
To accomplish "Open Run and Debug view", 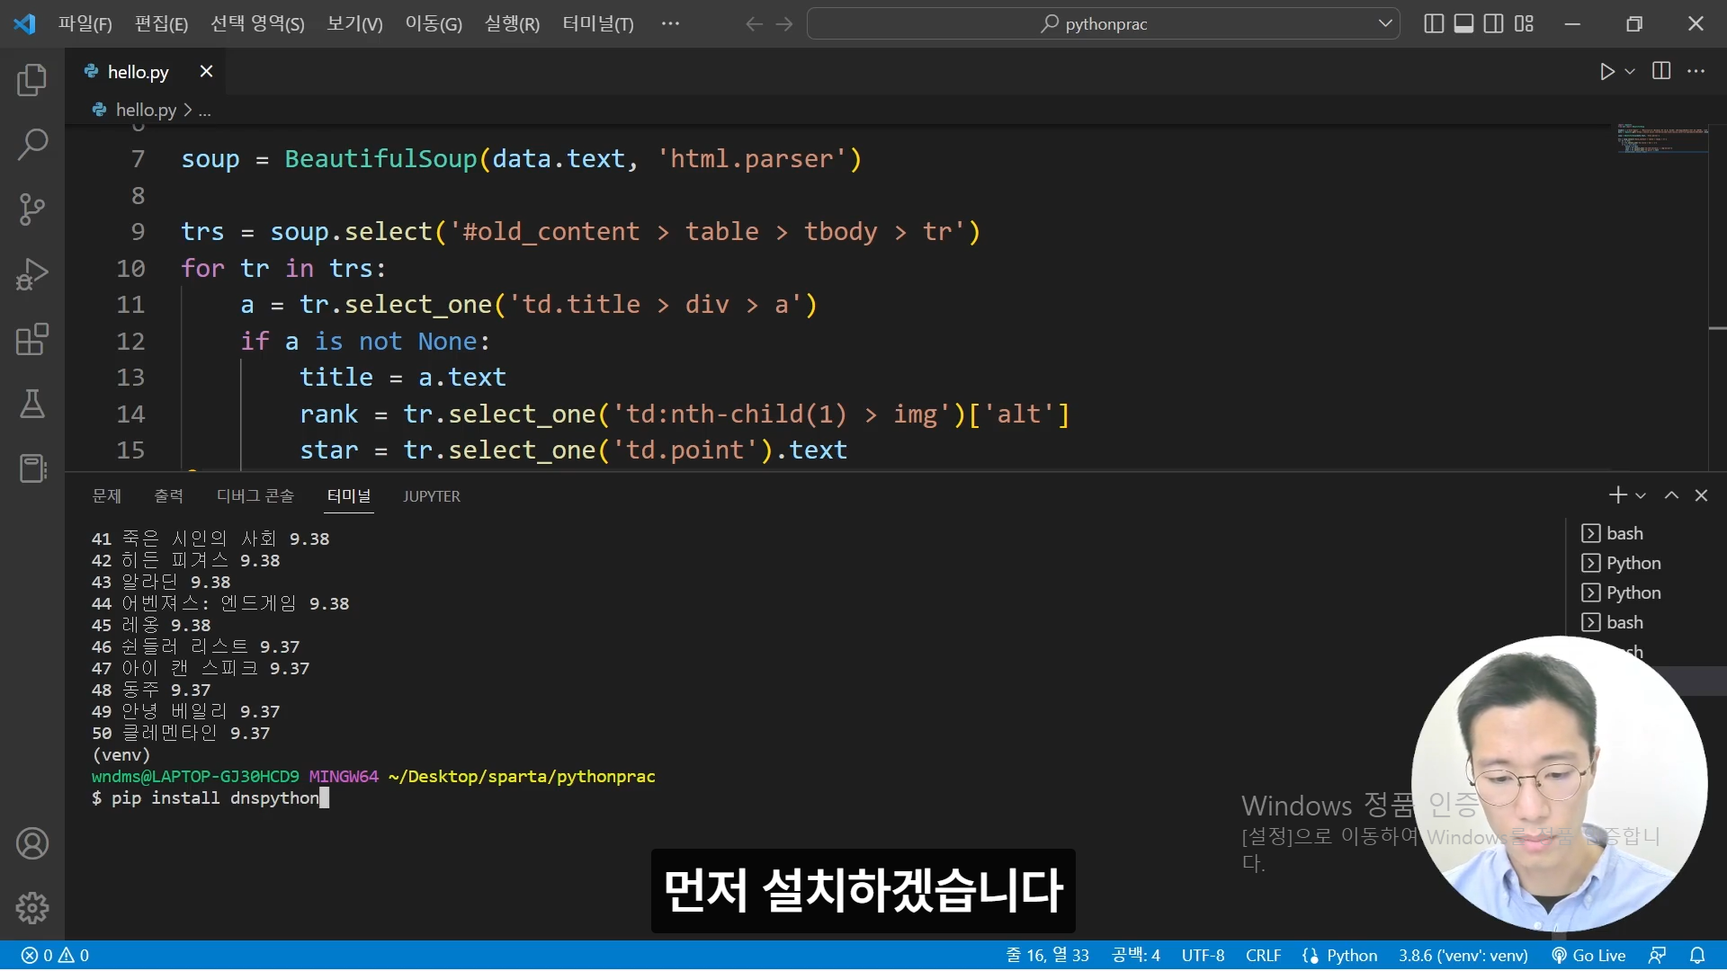I will [x=32, y=274].
